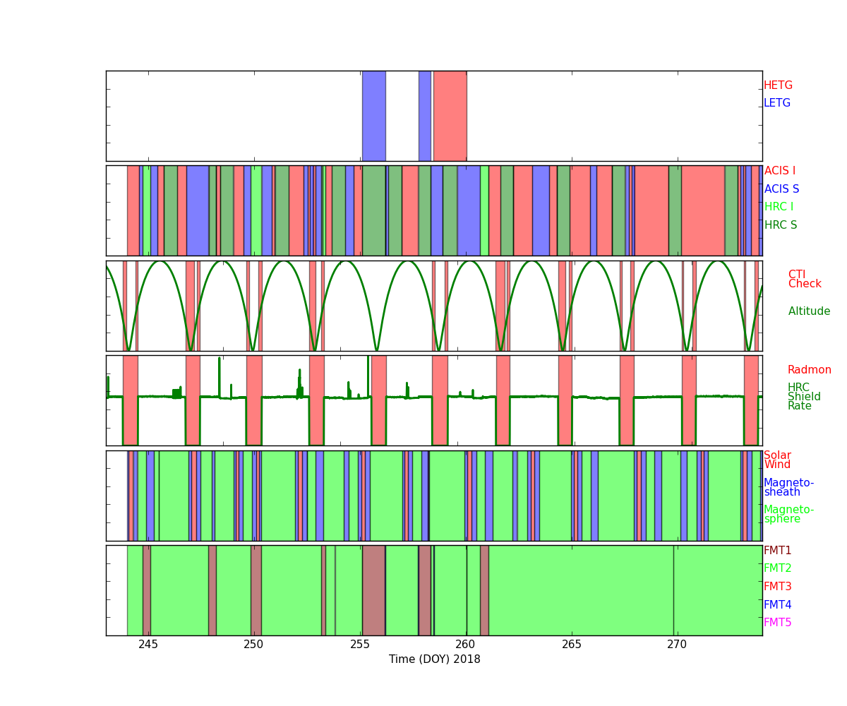Select the green Altitude legend label
Screen dimensions: 847x706
point(809,311)
